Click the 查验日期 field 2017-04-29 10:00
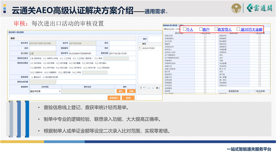Image resolution: width=276 pixels, height=155 pixels. coord(122,53)
